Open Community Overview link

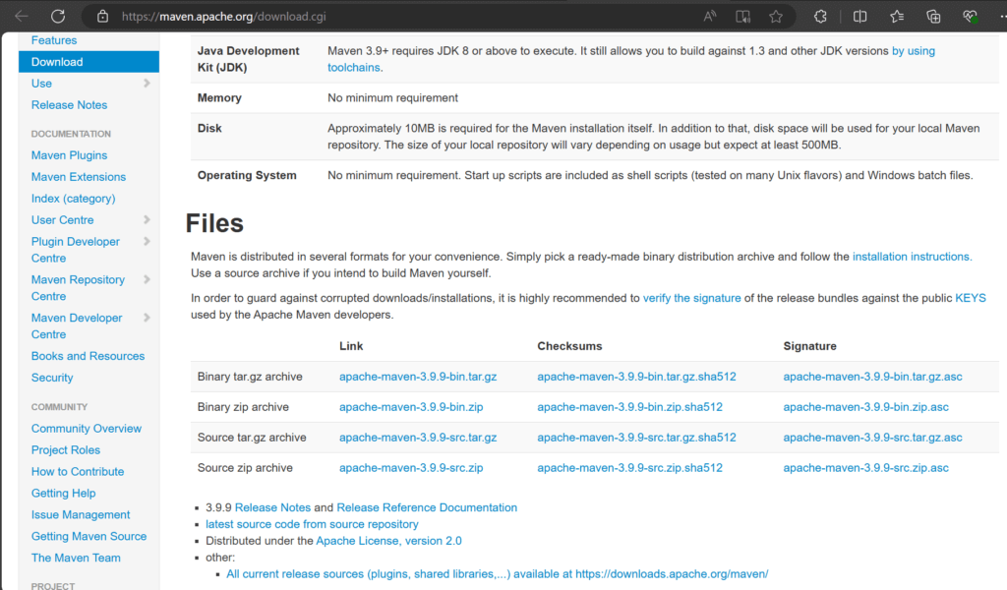(87, 428)
